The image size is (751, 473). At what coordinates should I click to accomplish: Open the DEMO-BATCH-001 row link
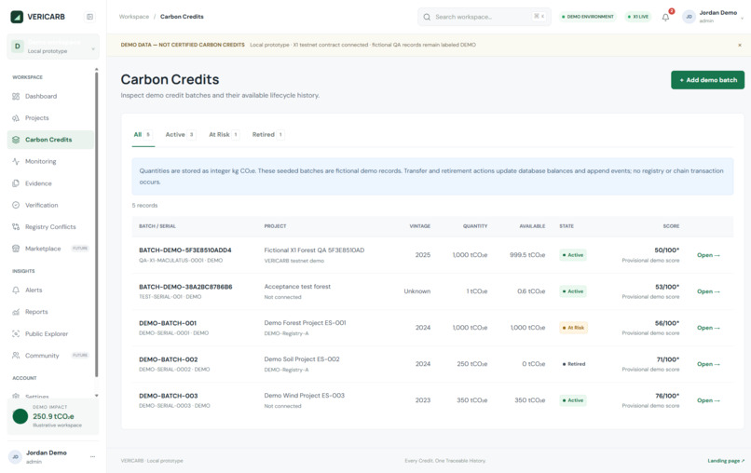pos(708,328)
